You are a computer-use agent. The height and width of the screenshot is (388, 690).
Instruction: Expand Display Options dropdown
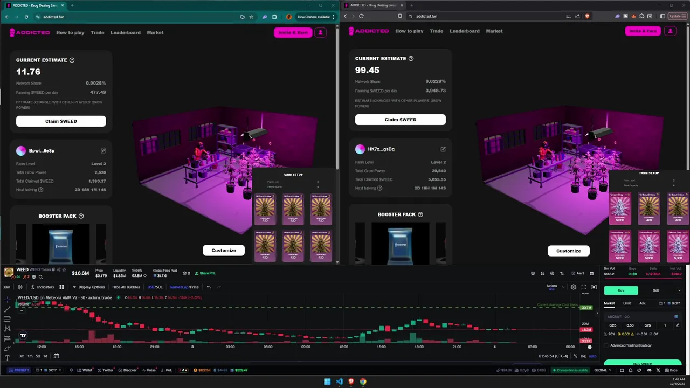[88, 287]
